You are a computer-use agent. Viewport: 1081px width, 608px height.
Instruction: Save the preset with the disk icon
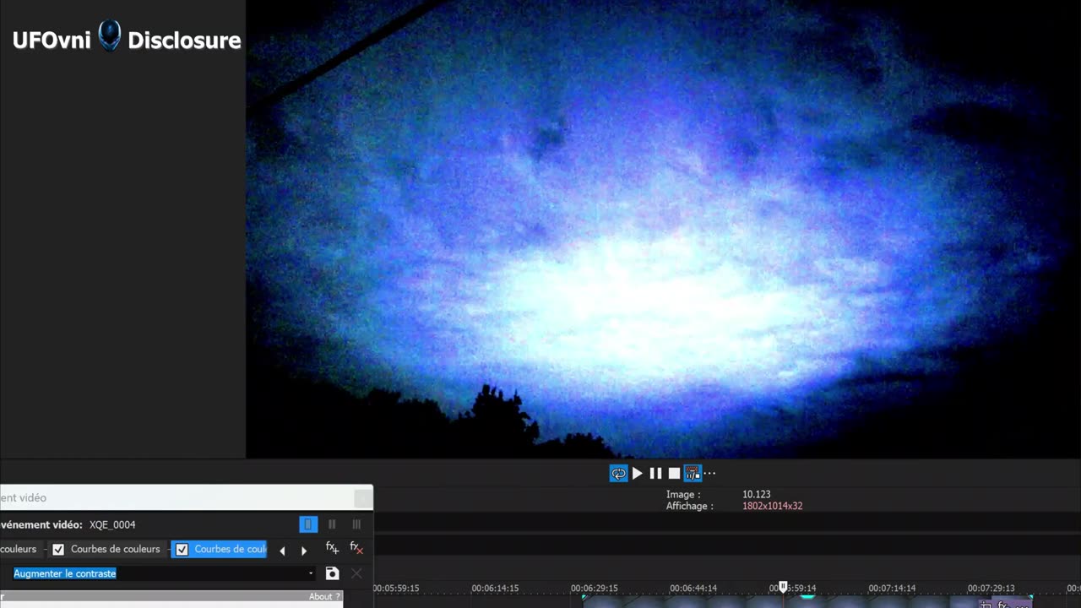[x=332, y=573]
